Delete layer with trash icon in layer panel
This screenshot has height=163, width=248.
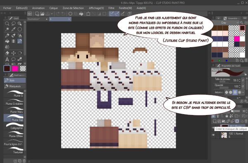coord(246,121)
